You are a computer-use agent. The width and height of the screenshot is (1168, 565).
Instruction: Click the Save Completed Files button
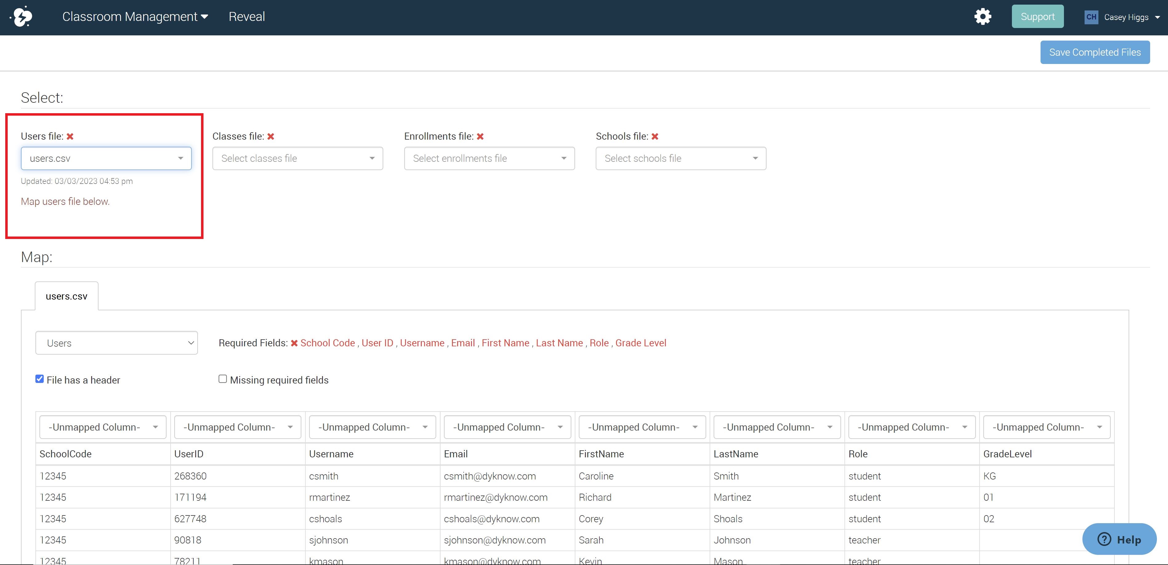click(x=1094, y=52)
